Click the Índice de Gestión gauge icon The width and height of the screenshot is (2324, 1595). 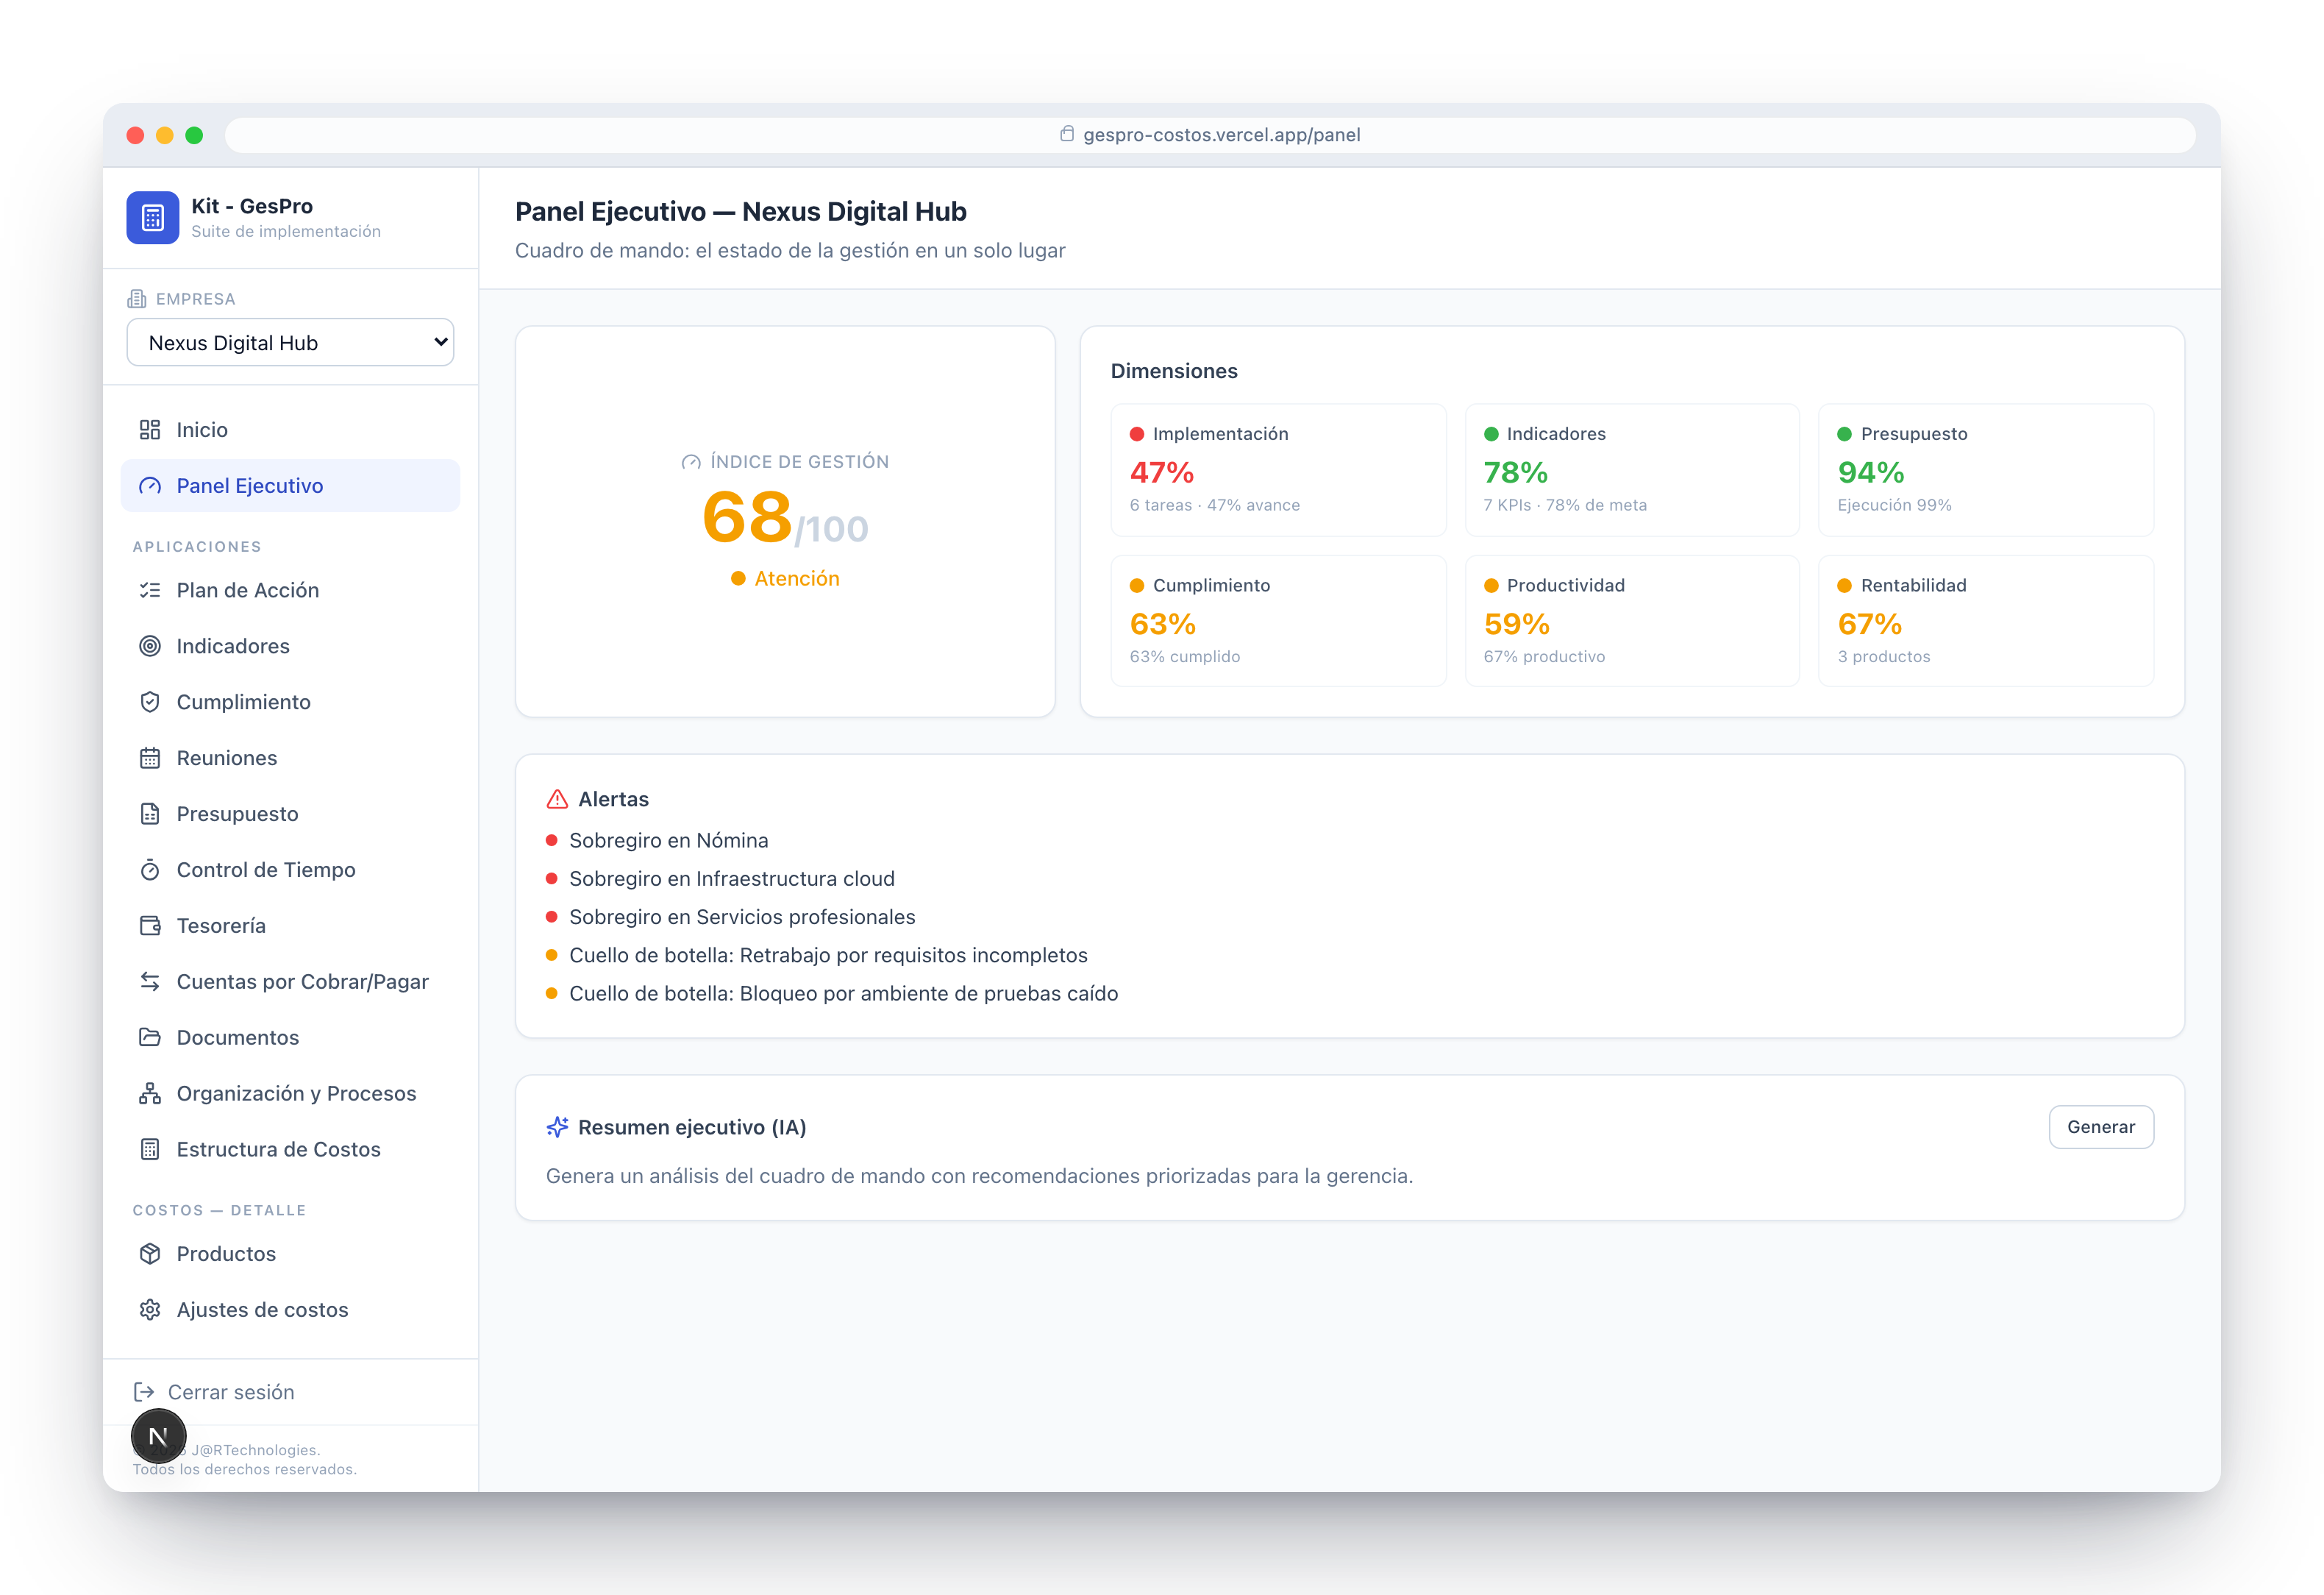coord(691,462)
